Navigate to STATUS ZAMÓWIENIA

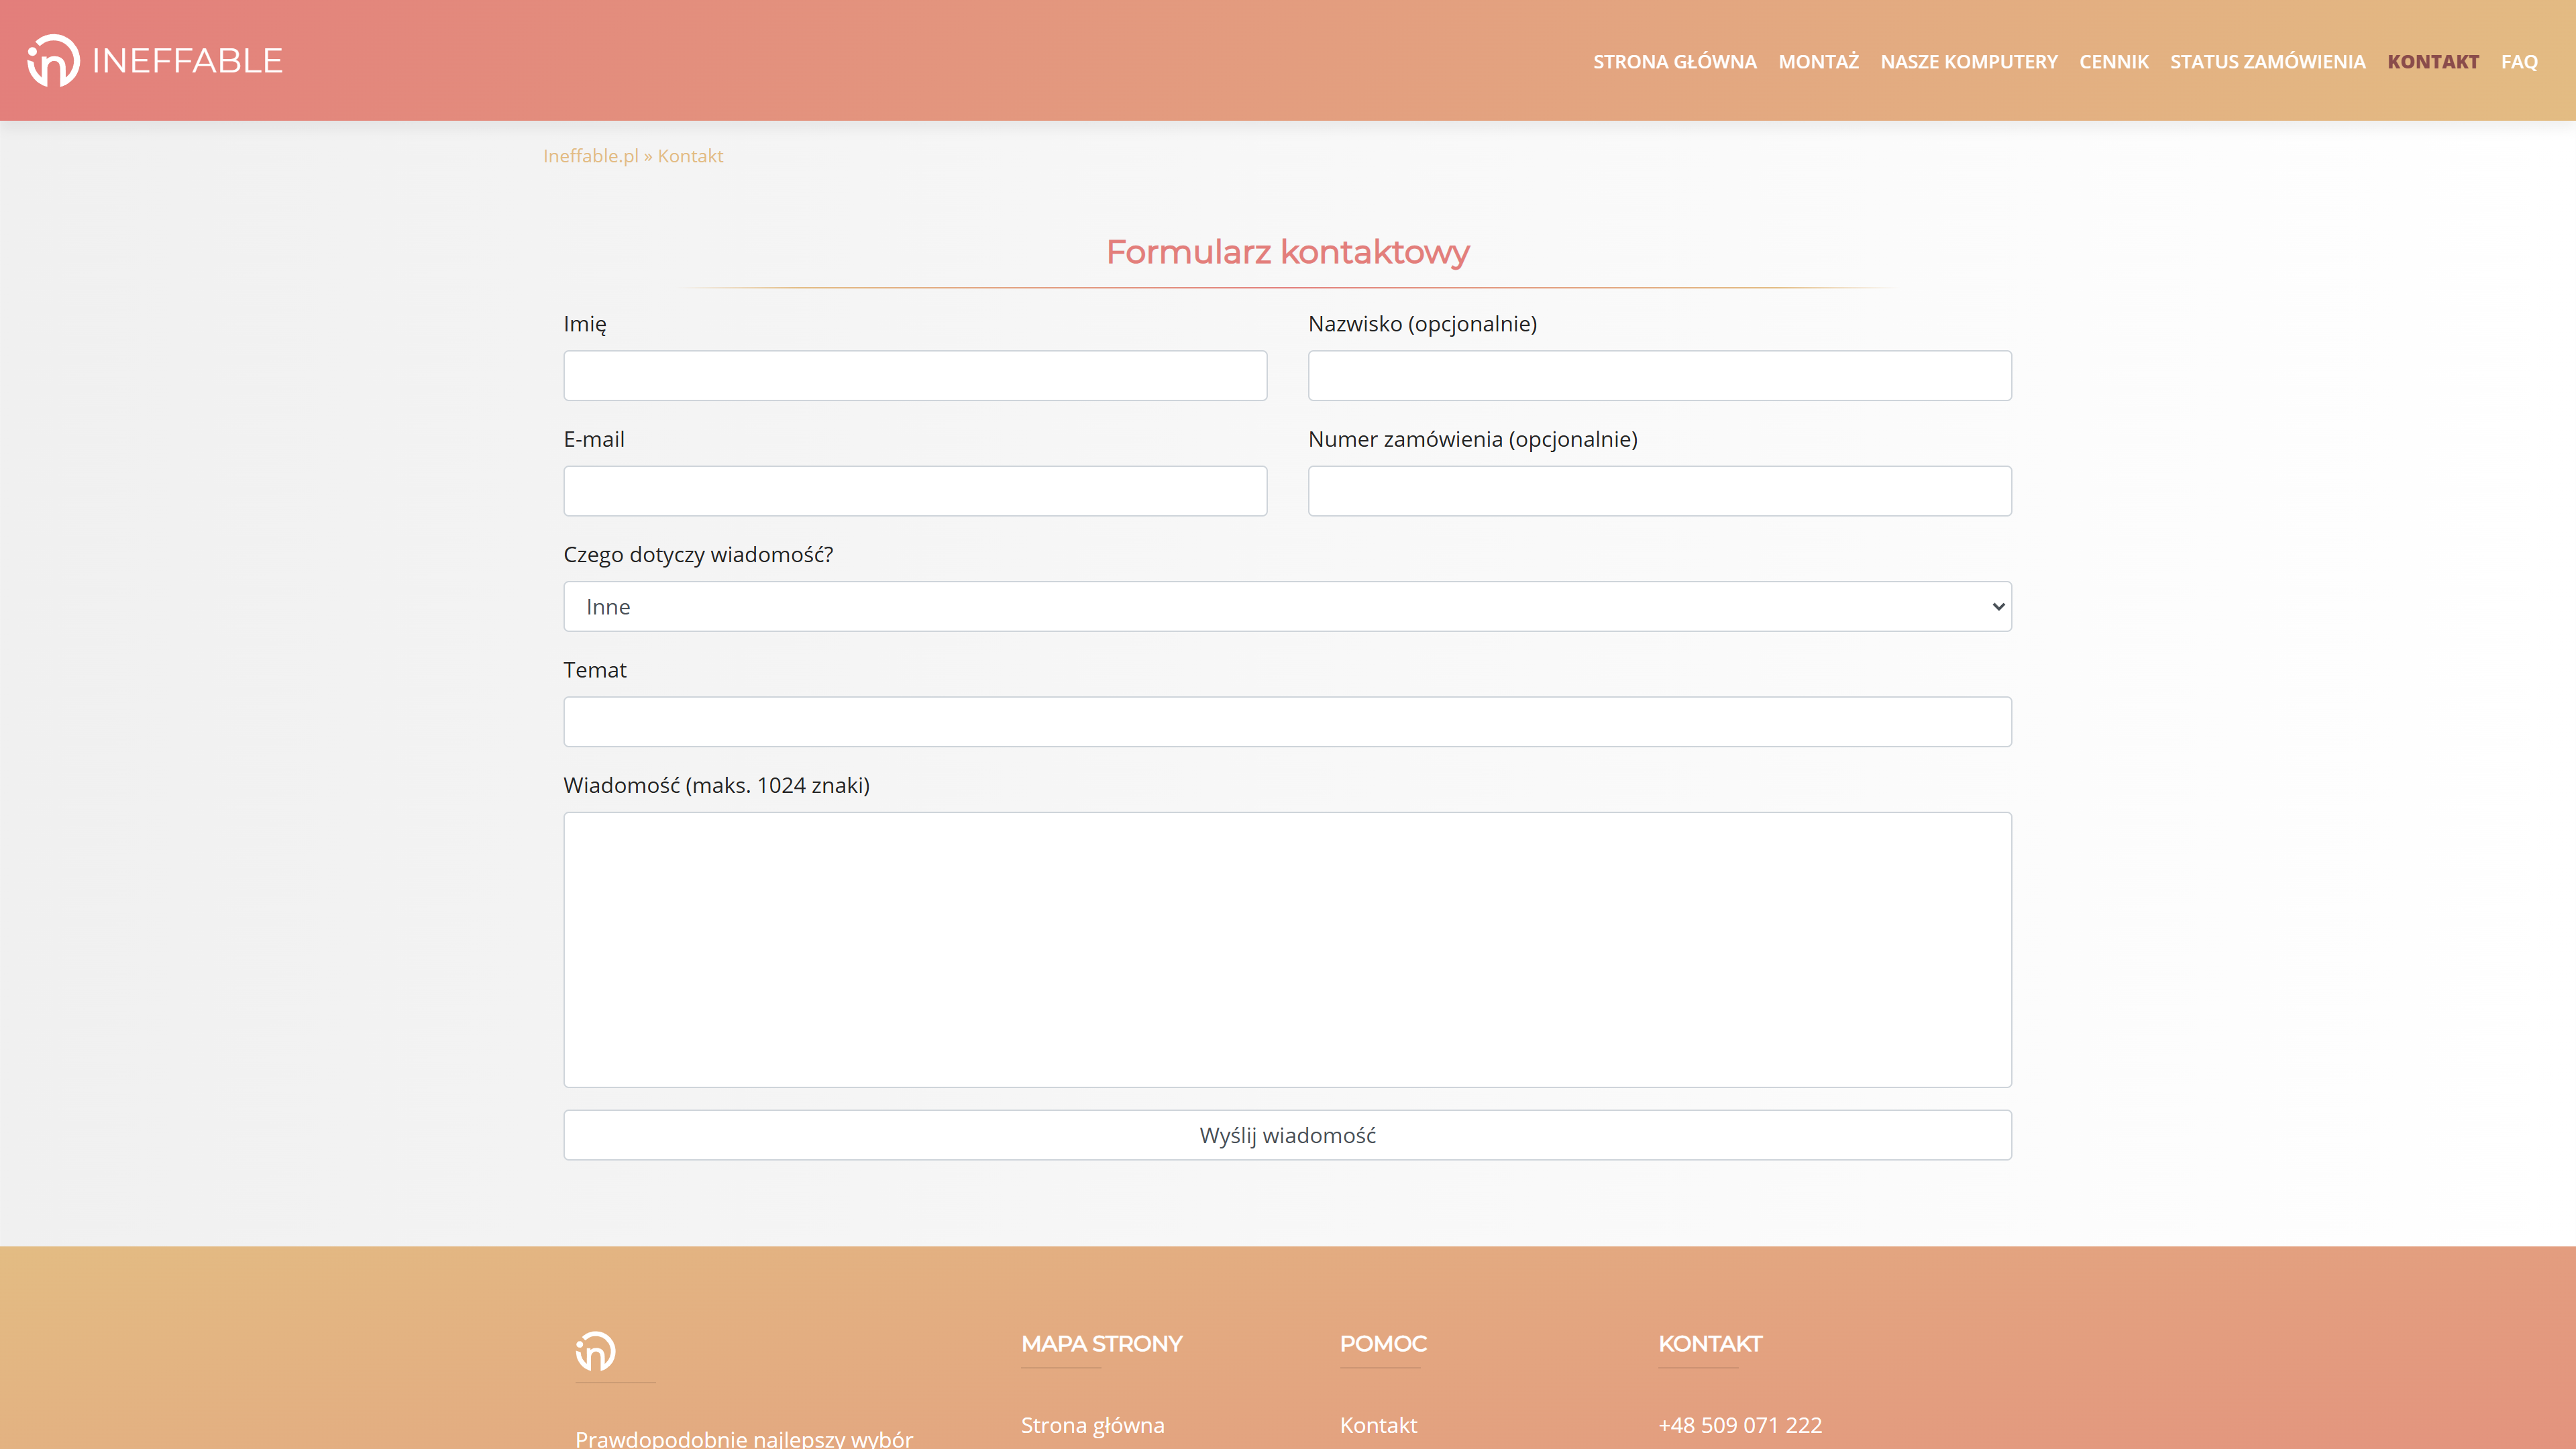pos(2267,62)
